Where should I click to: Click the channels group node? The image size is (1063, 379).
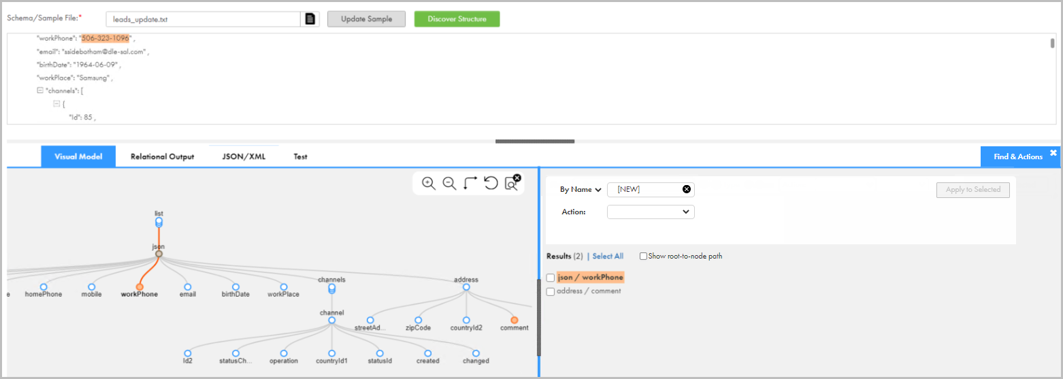click(x=331, y=289)
